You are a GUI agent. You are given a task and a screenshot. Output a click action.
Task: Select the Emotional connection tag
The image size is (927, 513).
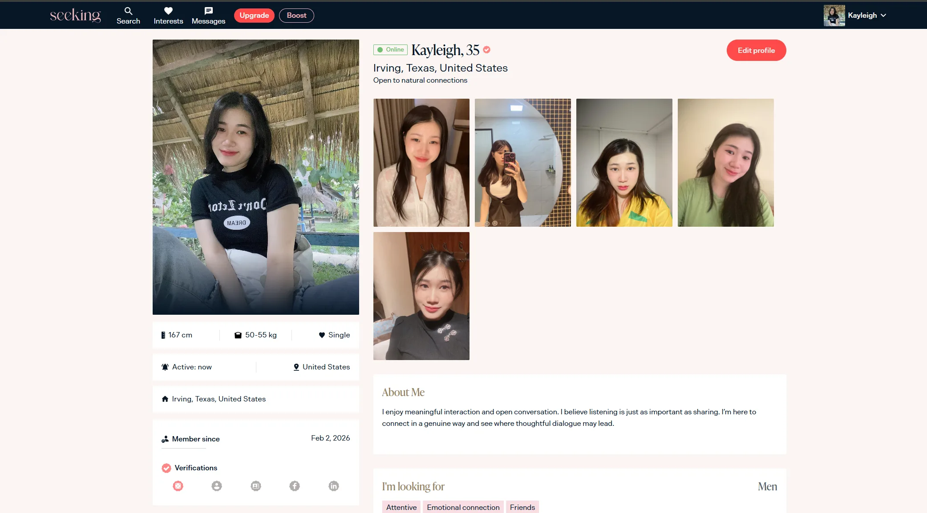tap(463, 507)
